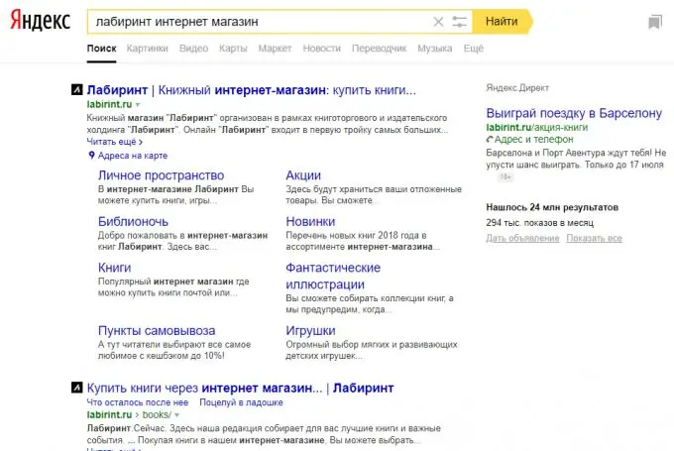Open the Адреса на карте link

[133, 156]
